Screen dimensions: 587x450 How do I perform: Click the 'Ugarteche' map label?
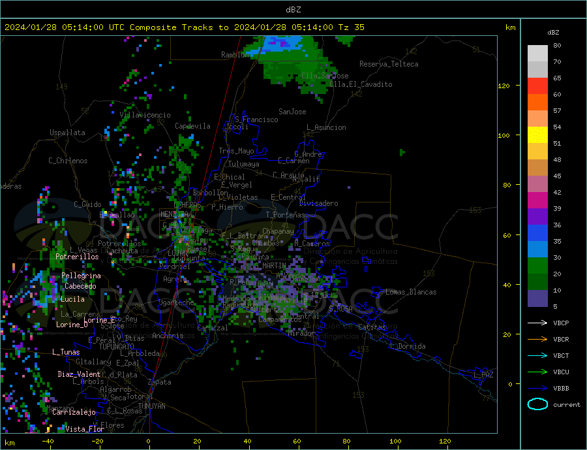(176, 302)
